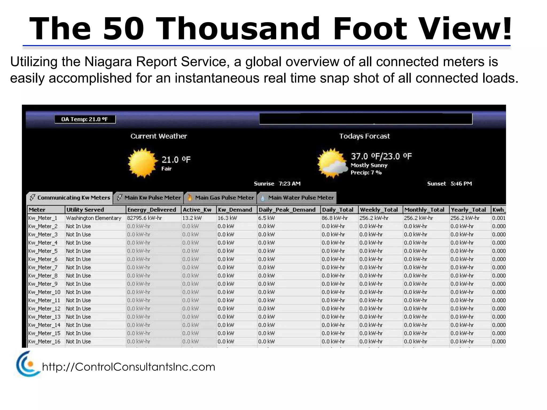Image resolution: width=547 pixels, height=410 pixels.
Task: Click the Monthly_Total column header
Action: tap(424, 210)
